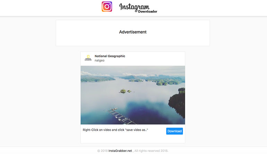Click the Instagram Downloader script wordmark

138,8
